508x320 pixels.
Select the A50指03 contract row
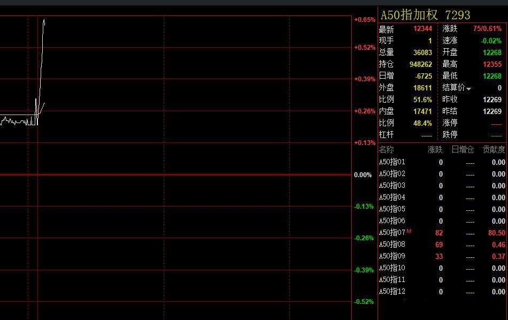click(x=442, y=186)
